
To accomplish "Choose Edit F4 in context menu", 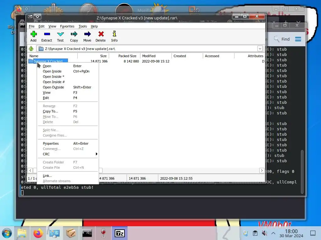I will (x=68, y=98).
